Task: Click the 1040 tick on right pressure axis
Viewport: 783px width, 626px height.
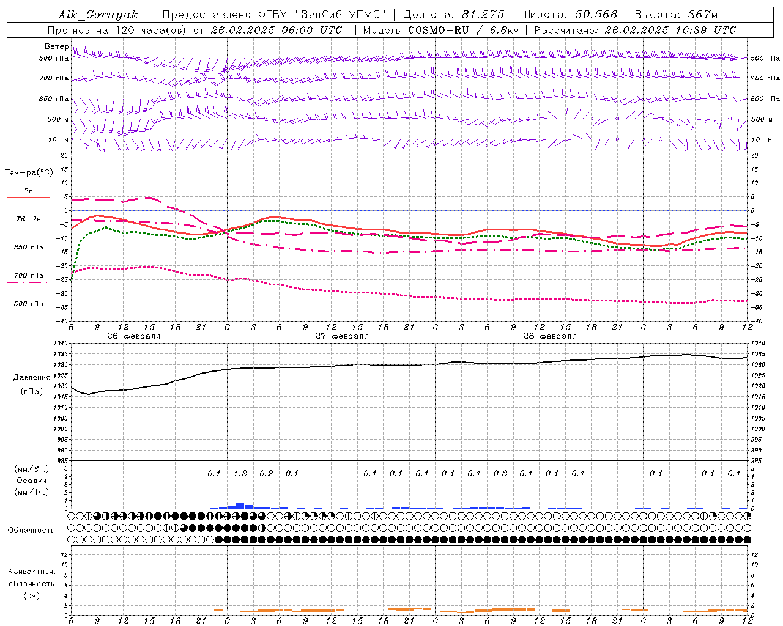Action: [x=758, y=344]
